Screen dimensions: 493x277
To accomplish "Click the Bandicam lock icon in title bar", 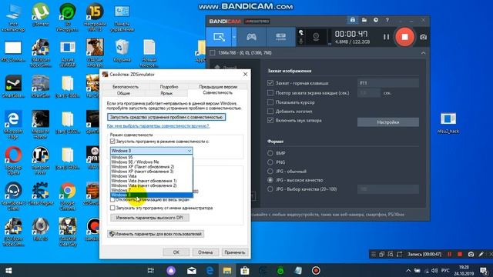I will click(x=353, y=20).
